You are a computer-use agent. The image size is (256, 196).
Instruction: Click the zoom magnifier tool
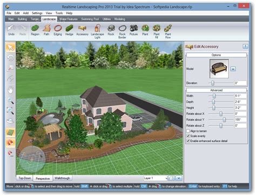point(10,101)
